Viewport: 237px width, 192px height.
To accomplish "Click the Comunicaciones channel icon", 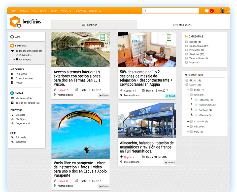I will (12, 78).
